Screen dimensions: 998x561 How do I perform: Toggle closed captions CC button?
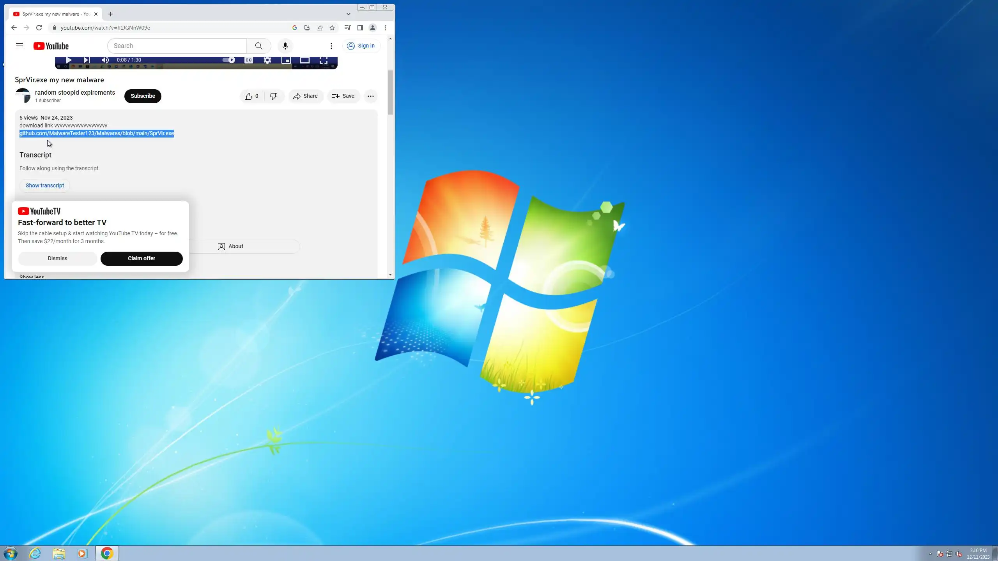click(248, 60)
